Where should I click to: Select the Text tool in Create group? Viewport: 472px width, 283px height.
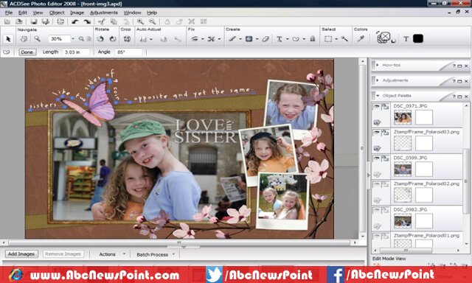tap(280, 39)
